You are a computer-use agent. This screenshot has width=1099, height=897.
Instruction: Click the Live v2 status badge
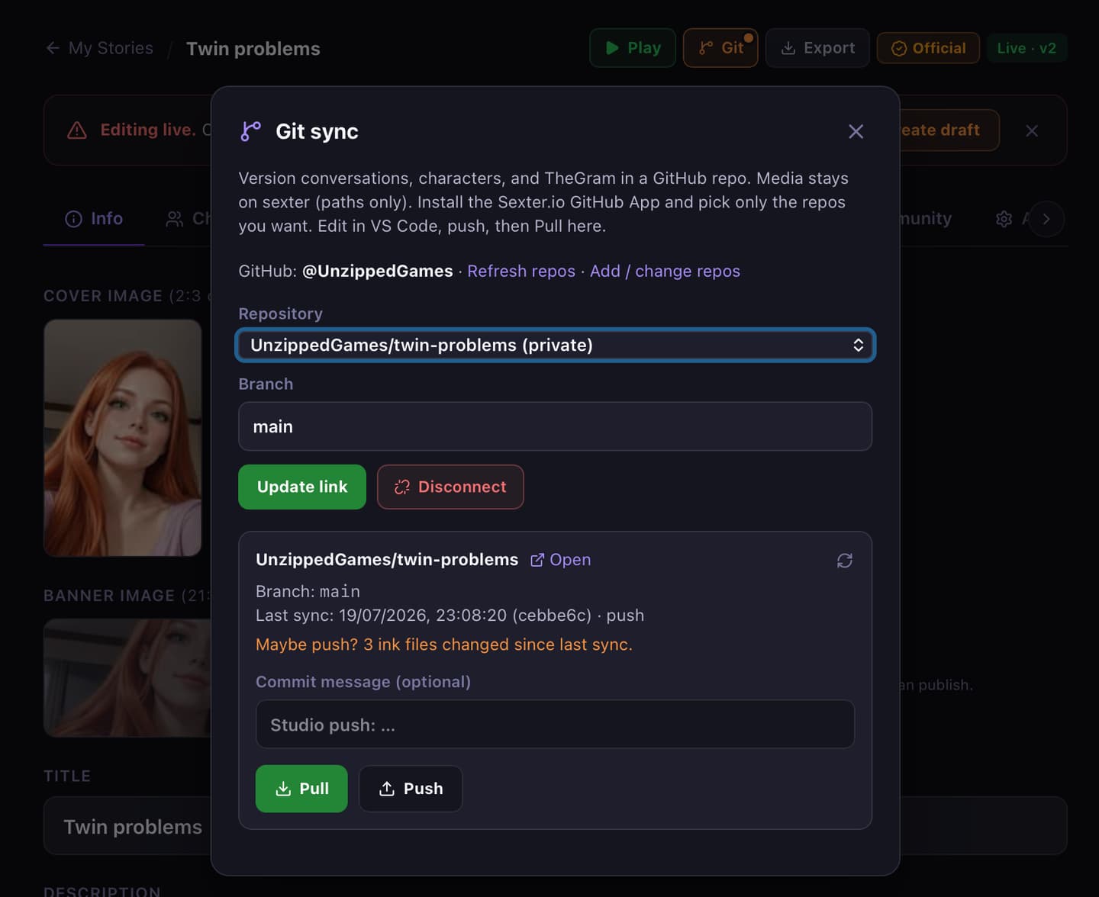coord(1026,48)
